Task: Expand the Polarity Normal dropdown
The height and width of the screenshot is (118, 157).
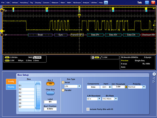Action: [x=144, y=87]
